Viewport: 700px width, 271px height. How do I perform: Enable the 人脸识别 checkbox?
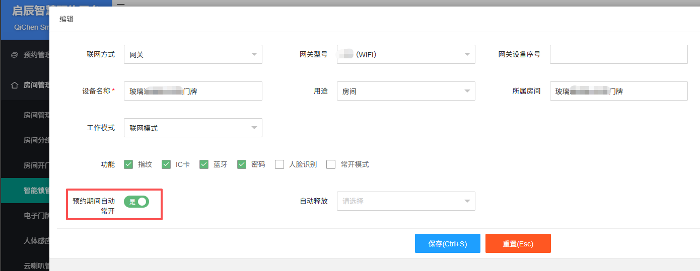pos(279,164)
